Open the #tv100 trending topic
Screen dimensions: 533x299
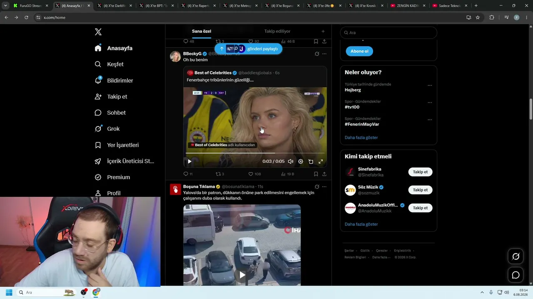[352, 107]
